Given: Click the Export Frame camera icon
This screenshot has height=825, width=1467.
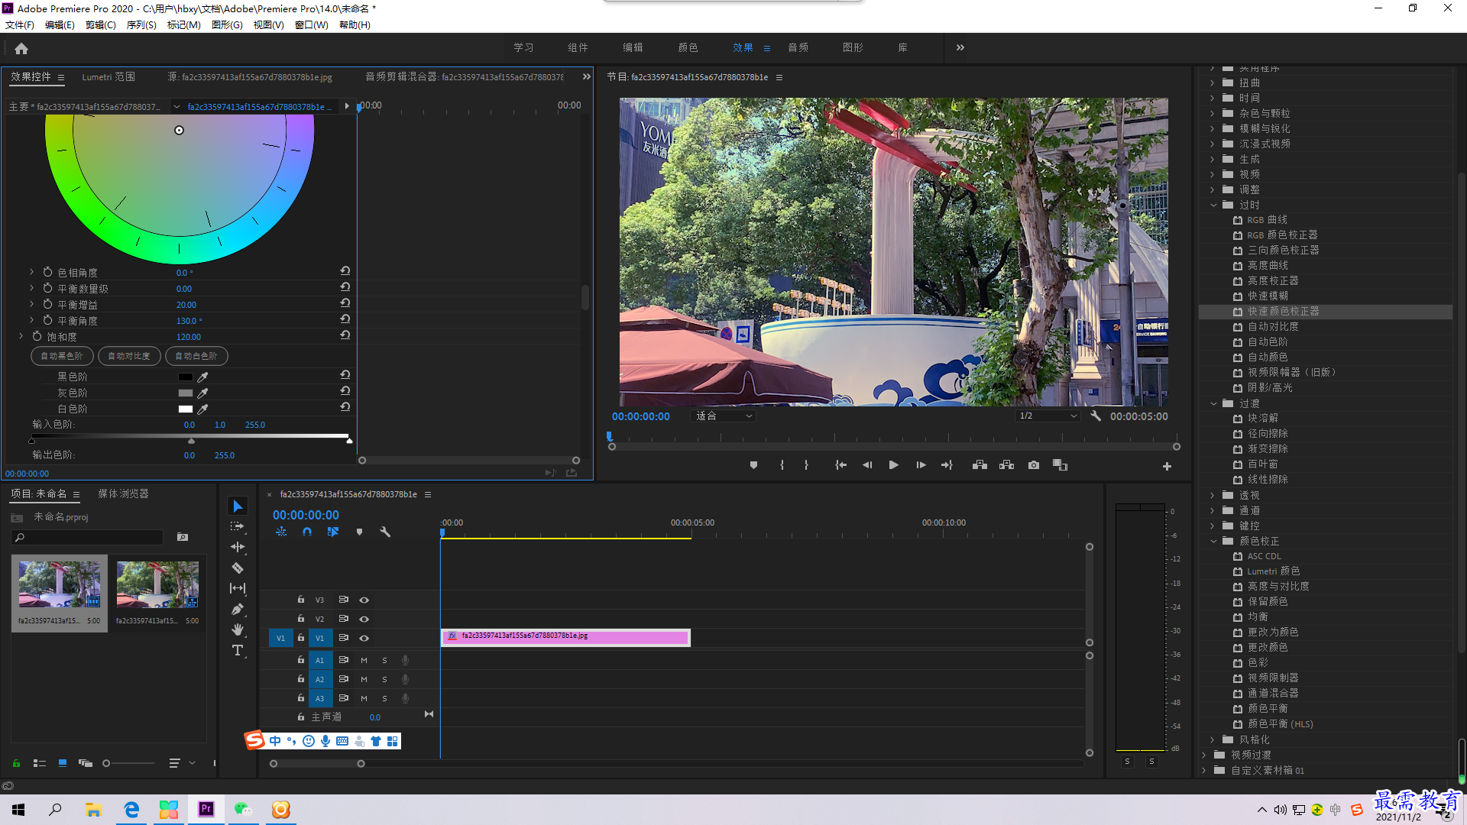Looking at the screenshot, I should click(1034, 465).
